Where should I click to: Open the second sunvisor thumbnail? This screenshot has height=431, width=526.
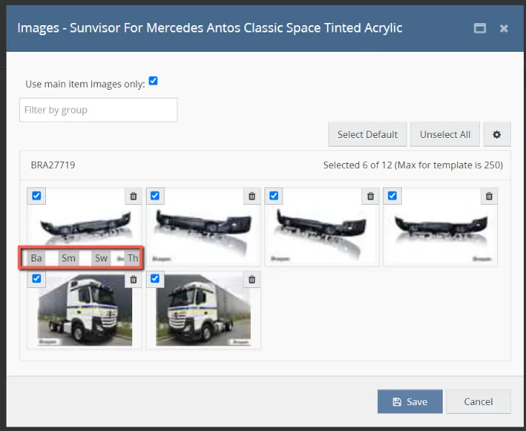(203, 227)
